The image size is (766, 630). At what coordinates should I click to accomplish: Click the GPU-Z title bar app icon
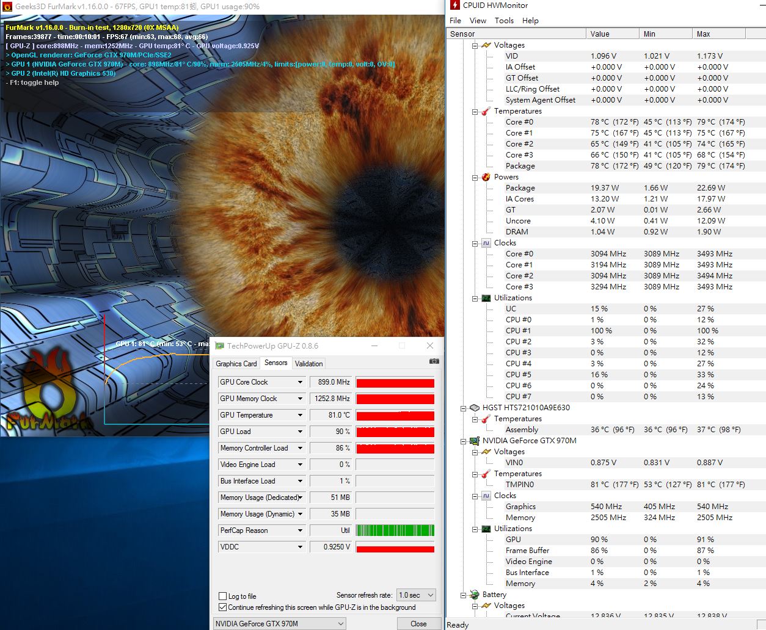[x=219, y=346]
